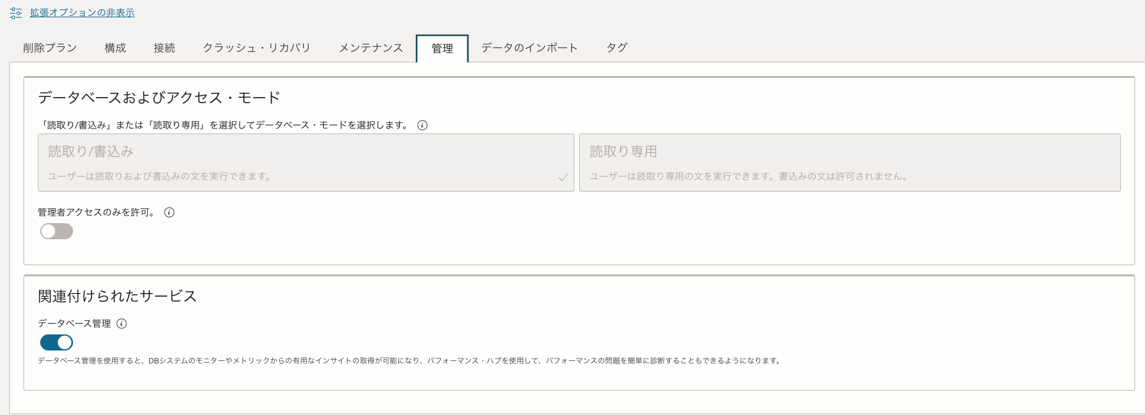Image resolution: width=1145 pixels, height=416 pixels.
Task: Switch to the 構成 tab
Action: [115, 48]
